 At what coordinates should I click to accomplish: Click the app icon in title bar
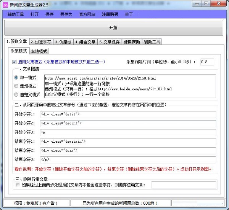[x=5, y=5]
